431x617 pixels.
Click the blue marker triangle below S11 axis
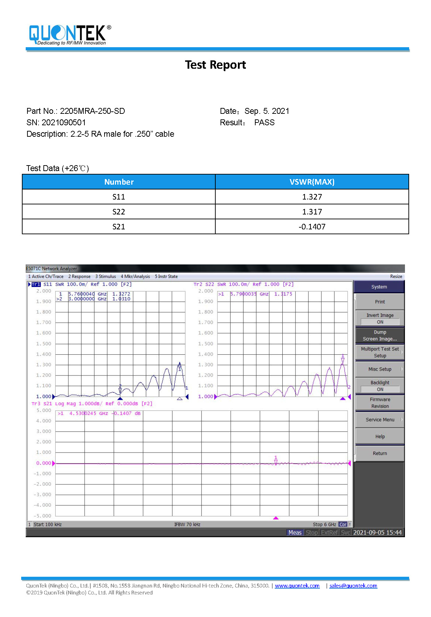coord(120,399)
